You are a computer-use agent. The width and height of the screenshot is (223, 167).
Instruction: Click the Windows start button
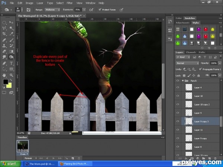click(10, 164)
